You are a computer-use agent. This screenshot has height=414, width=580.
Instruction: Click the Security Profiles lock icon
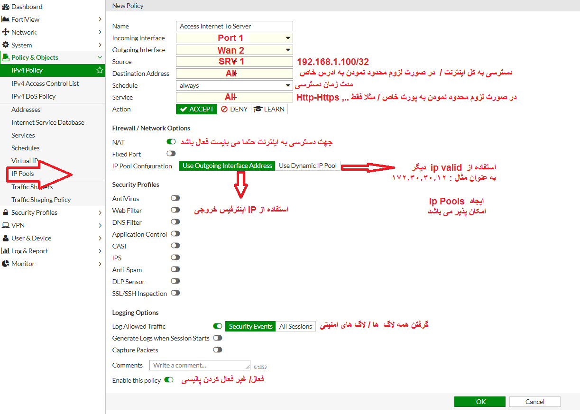tap(6, 212)
